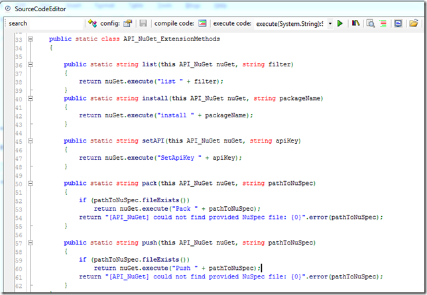Click fileExists() call on line 59
Screen dimensions: 427x295
tap(164, 260)
